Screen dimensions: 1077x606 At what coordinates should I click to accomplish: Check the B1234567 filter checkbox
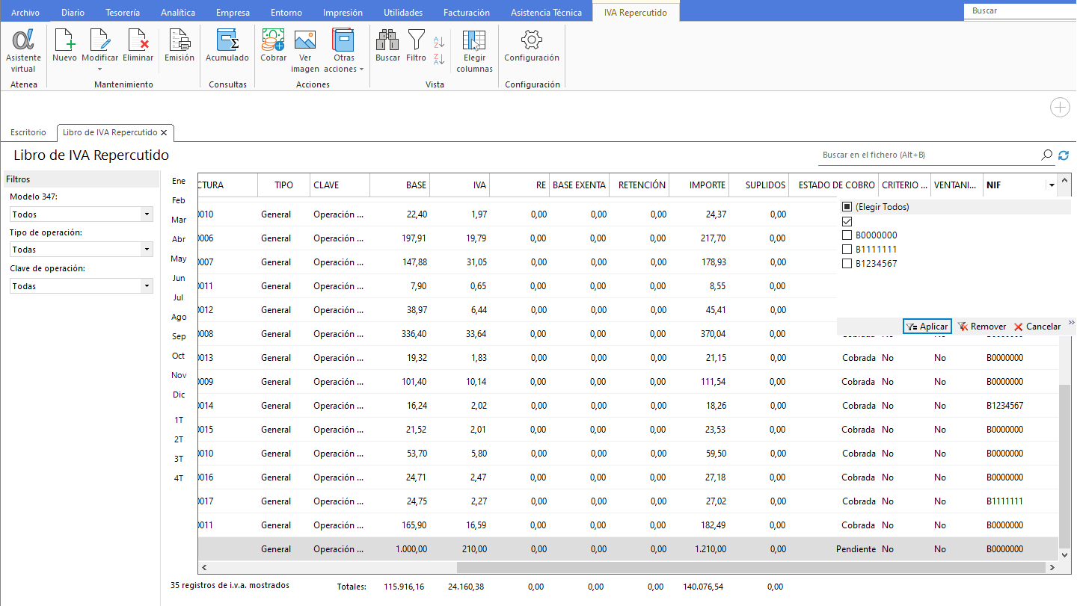pyautogui.click(x=847, y=264)
